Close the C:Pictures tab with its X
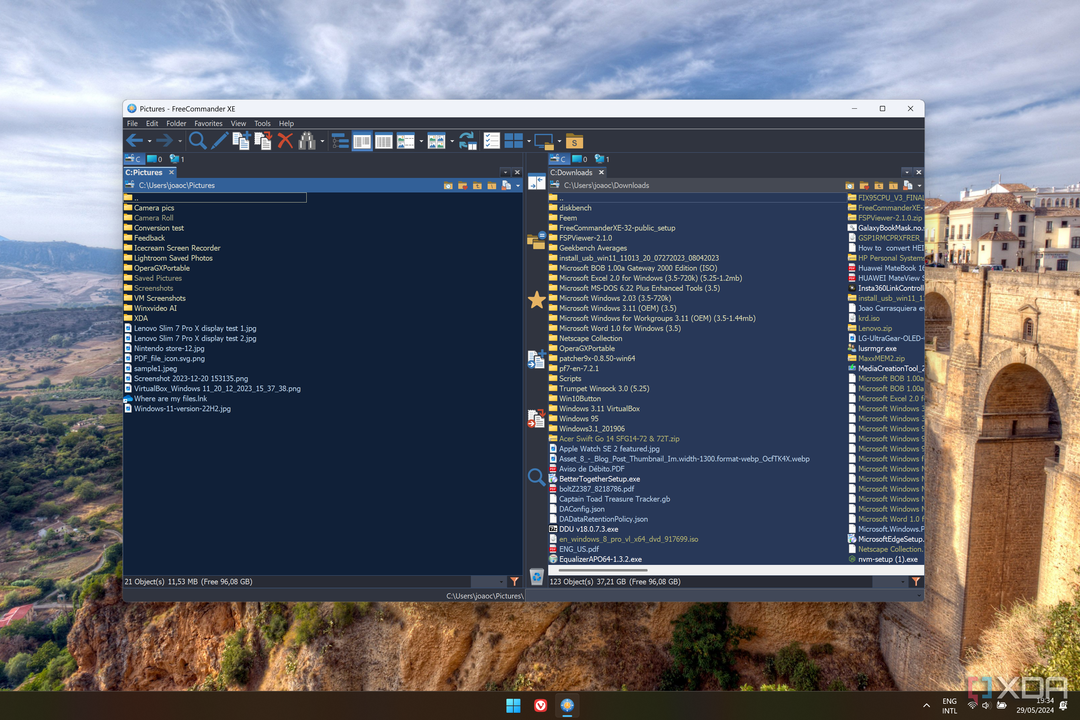 coord(171,172)
